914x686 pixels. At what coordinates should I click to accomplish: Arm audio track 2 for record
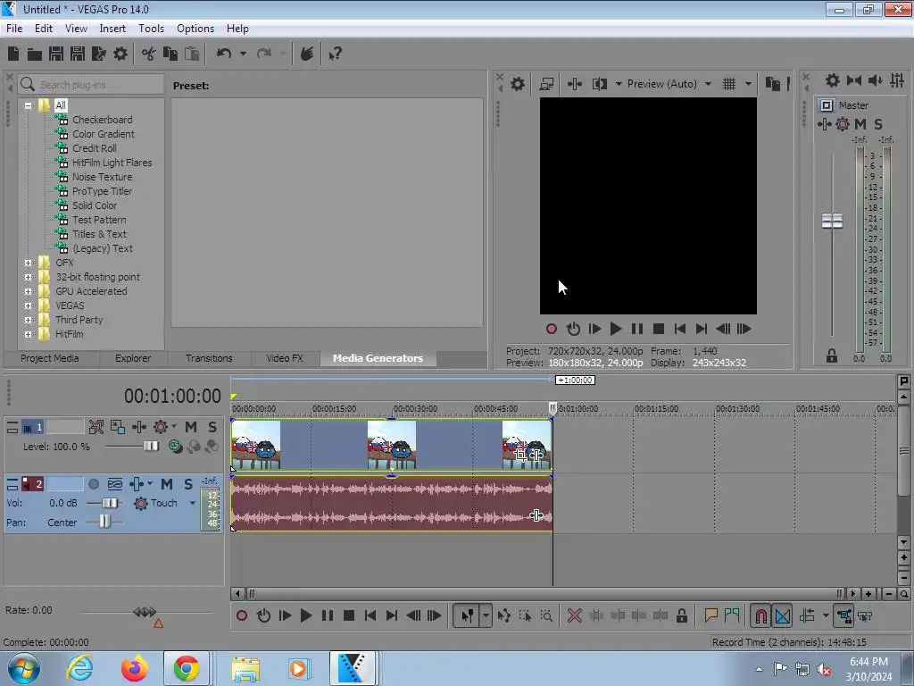pyautogui.click(x=94, y=484)
